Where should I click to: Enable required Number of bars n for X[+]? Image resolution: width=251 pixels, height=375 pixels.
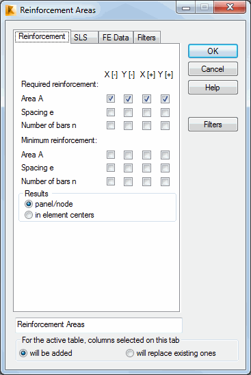[146, 125]
